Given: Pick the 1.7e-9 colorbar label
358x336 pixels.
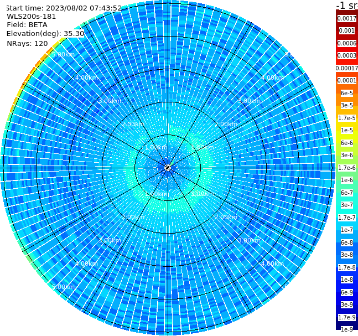Looking at the screenshot, I should pyautogui.click(x=347, y=317).
